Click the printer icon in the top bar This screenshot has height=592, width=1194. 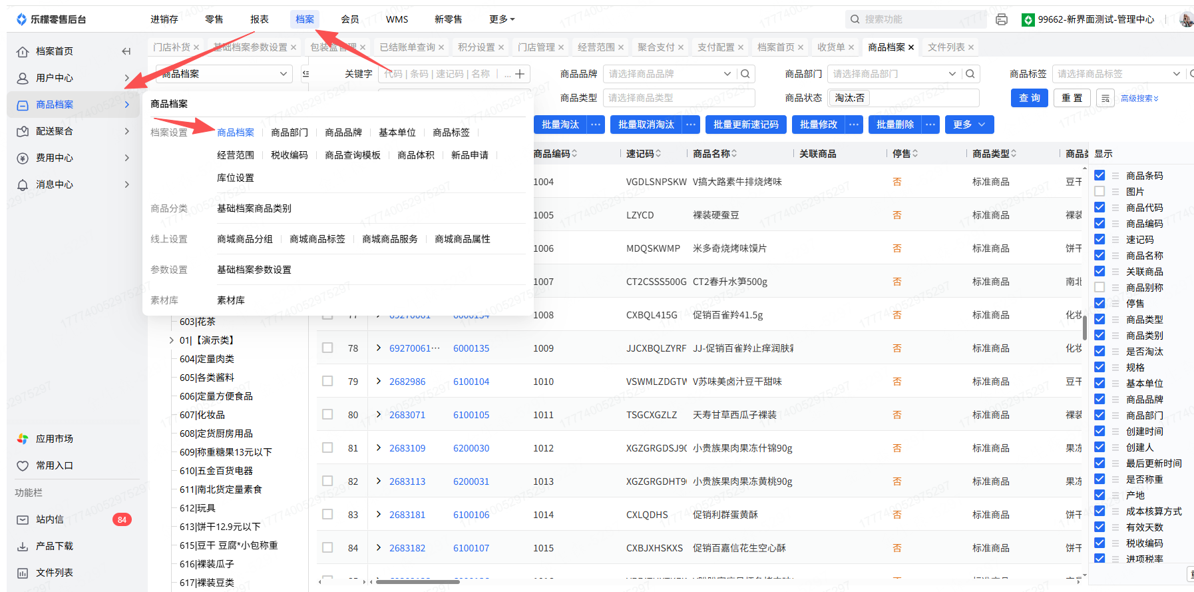(x=1001, y=19)
